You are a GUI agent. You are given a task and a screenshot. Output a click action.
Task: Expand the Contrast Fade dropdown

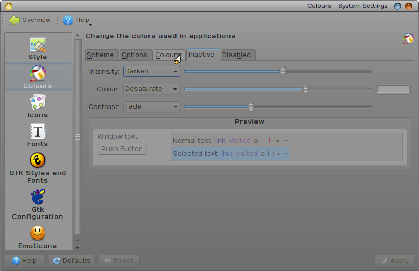click(x=152, y=106)
